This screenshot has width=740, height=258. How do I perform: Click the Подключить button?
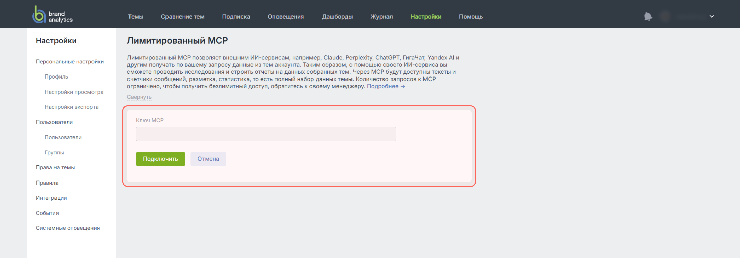click(160, 159)
